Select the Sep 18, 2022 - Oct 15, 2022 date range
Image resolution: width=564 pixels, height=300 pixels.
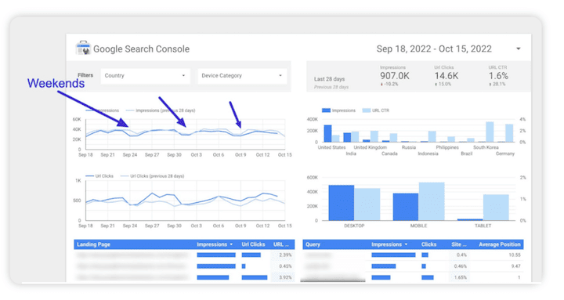434,49
